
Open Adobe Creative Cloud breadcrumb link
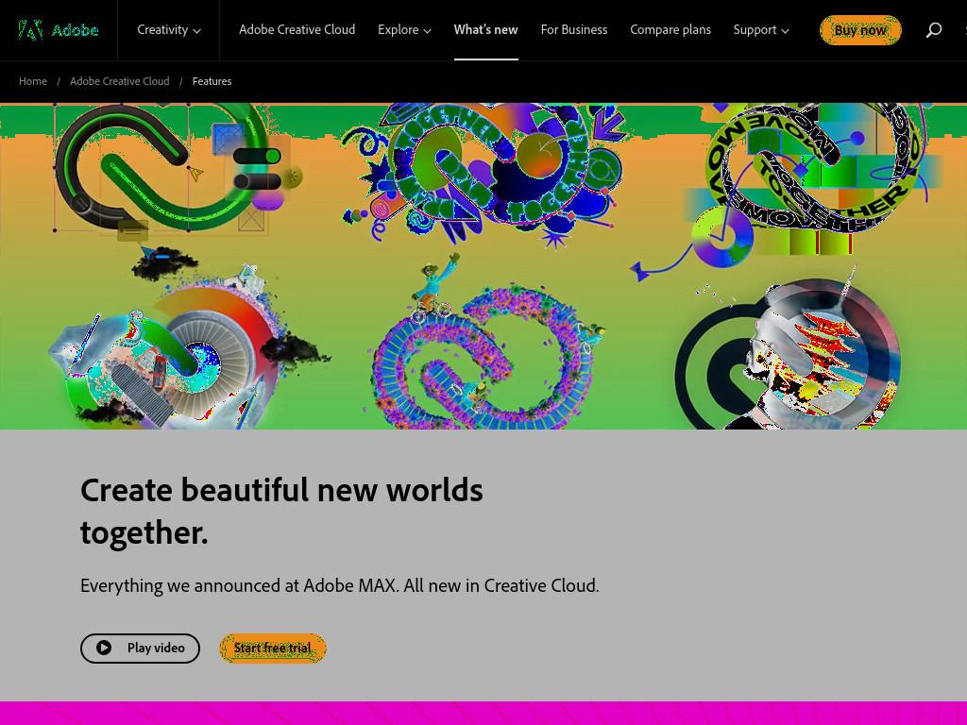tap(120, 81)
